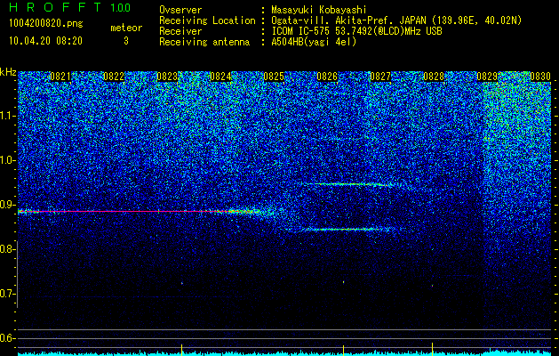Viewport: 559px width, 356px height.
Task: Click the 0.8 kHz axis label
Action: point(8,249)
